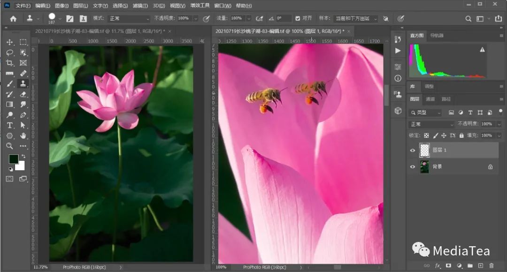Hide the 图层 1 layer via eye icon
507x272 pixels.
coord(413,150)
